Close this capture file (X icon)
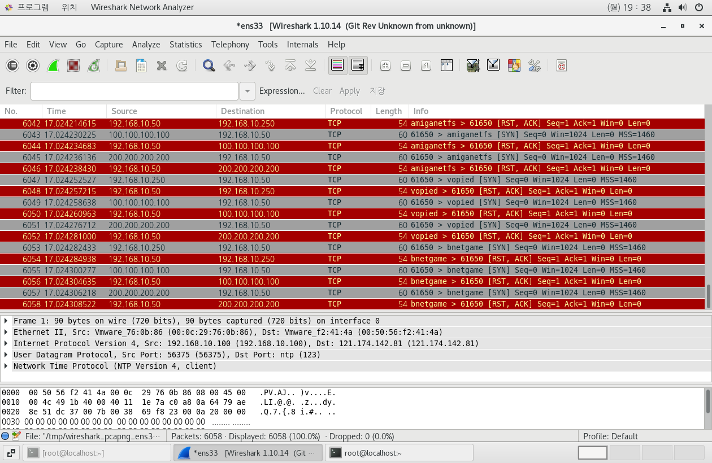712x463 pixels. pyautogui.click(x=162, y=65)
